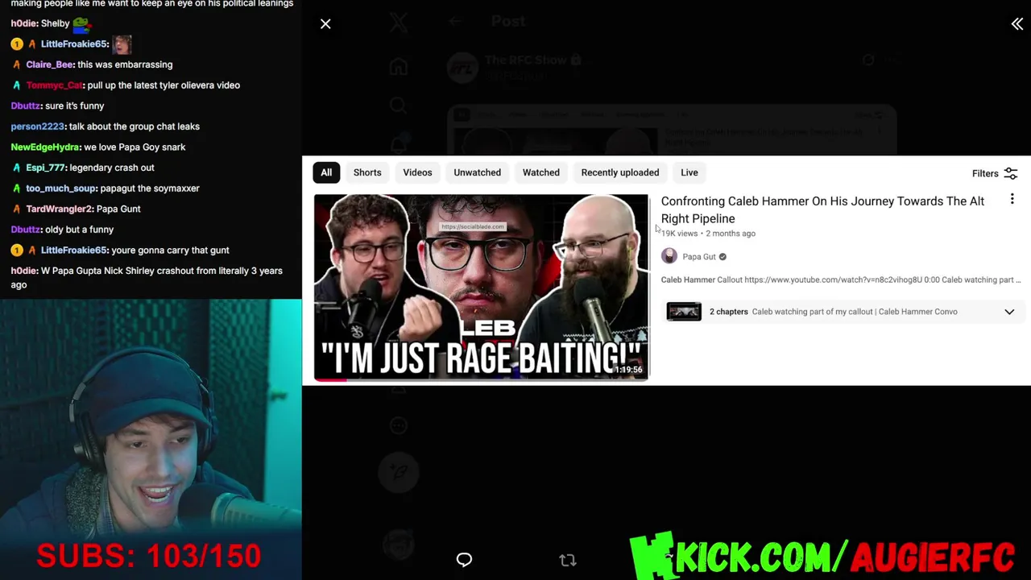Click chat username Tommyc_Cat
Image resolution: width=1031 pixels, height=580 pixels.
(54, 85)
